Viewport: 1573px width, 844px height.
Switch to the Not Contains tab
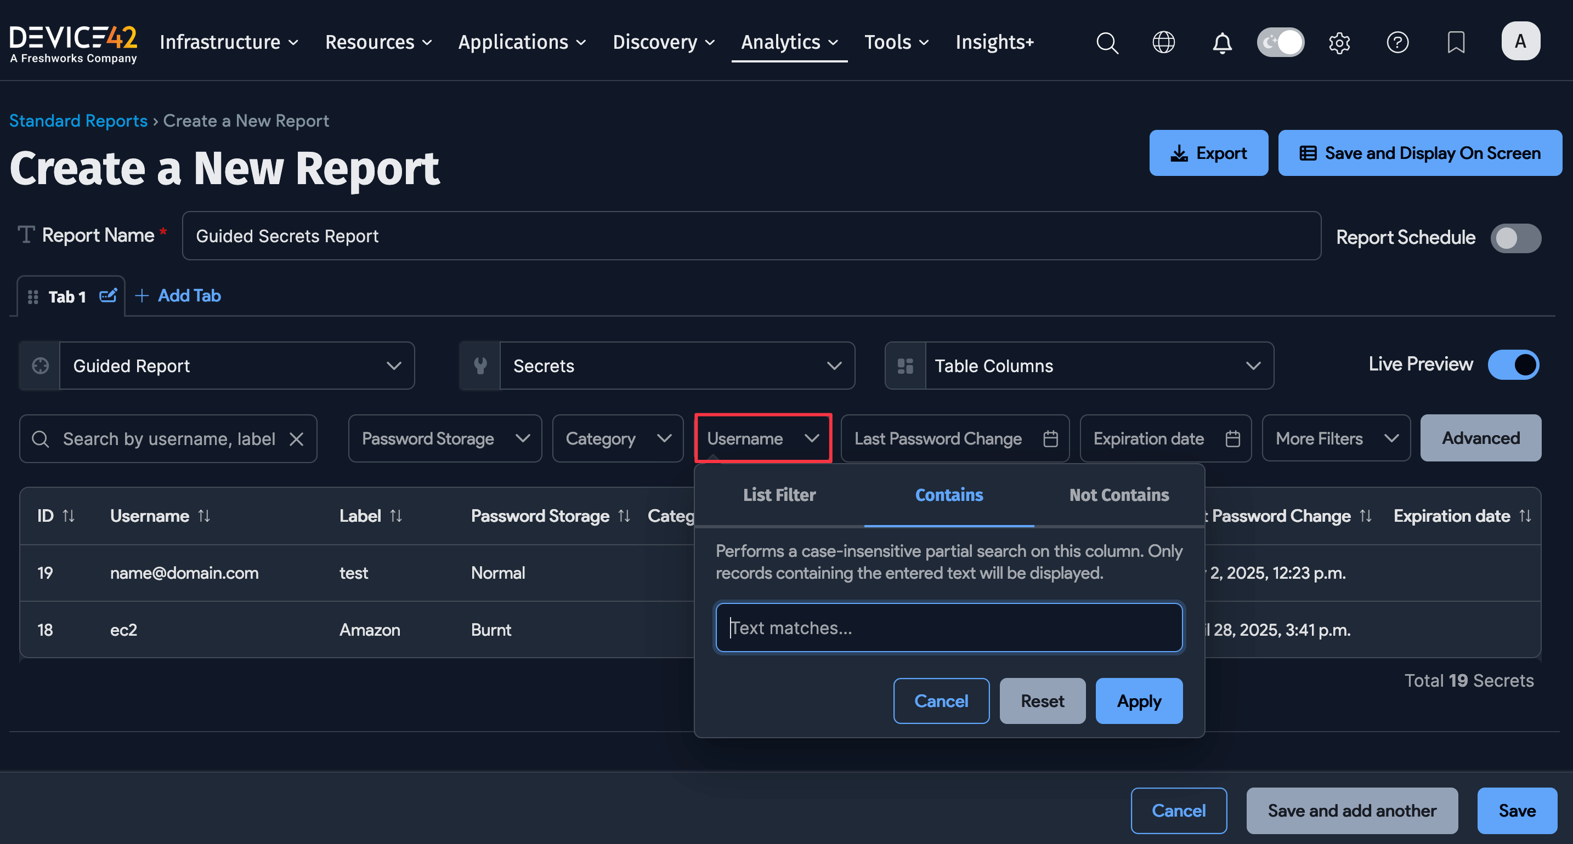[x=1119, y=495]
